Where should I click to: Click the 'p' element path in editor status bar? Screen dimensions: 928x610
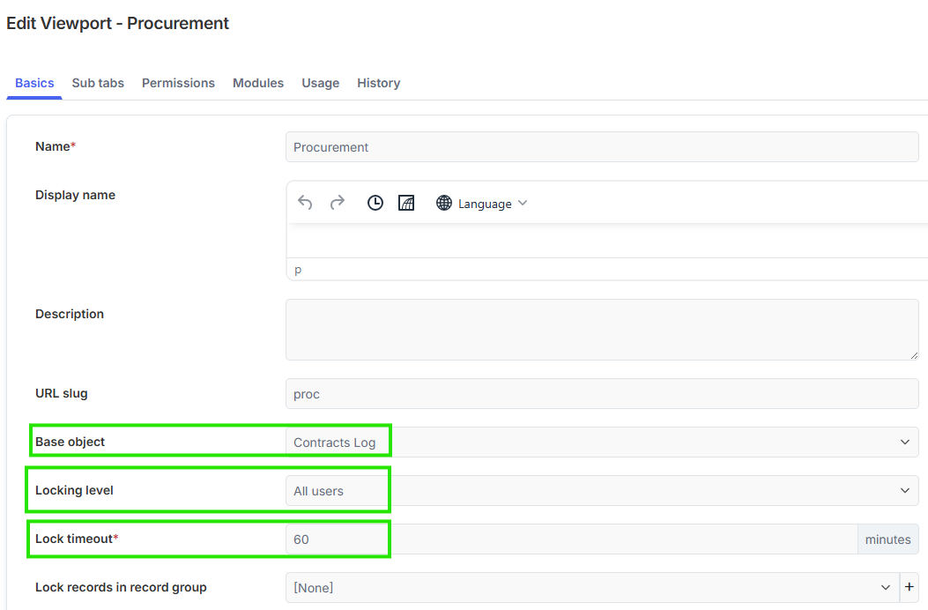(x=298, y=270)
